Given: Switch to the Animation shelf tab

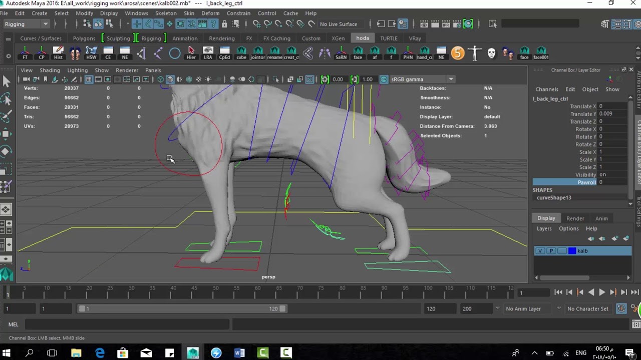Looking at the screenshot, I should 185,38.
